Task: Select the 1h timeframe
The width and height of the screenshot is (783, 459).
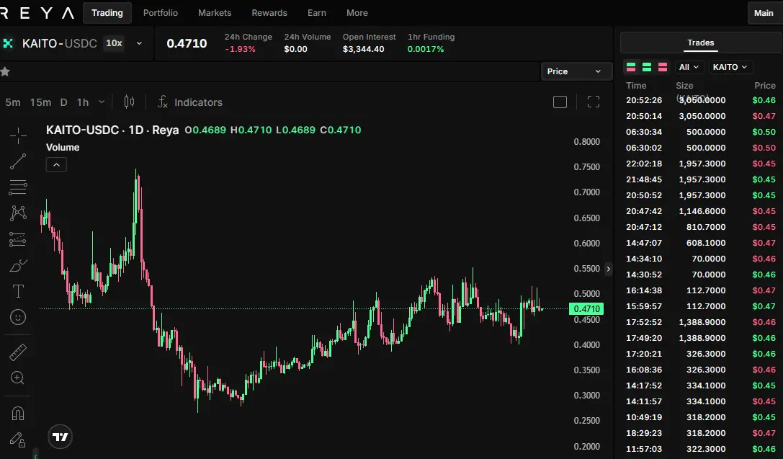Action: point(83,102)
